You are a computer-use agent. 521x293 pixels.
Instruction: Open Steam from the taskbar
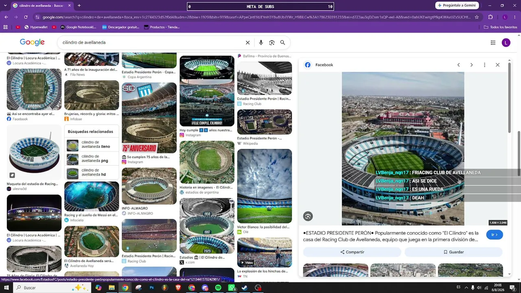pyautogui.click(x=245, y=288)
